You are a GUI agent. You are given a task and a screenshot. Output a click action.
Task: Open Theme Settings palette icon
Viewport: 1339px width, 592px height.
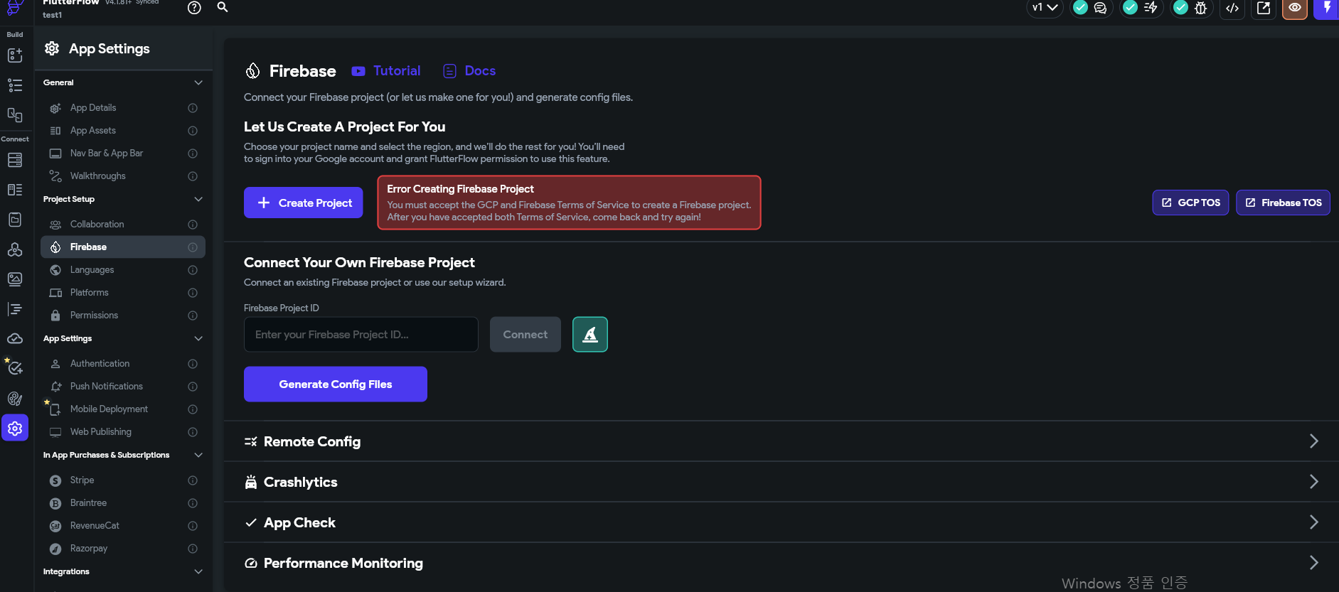15,399
